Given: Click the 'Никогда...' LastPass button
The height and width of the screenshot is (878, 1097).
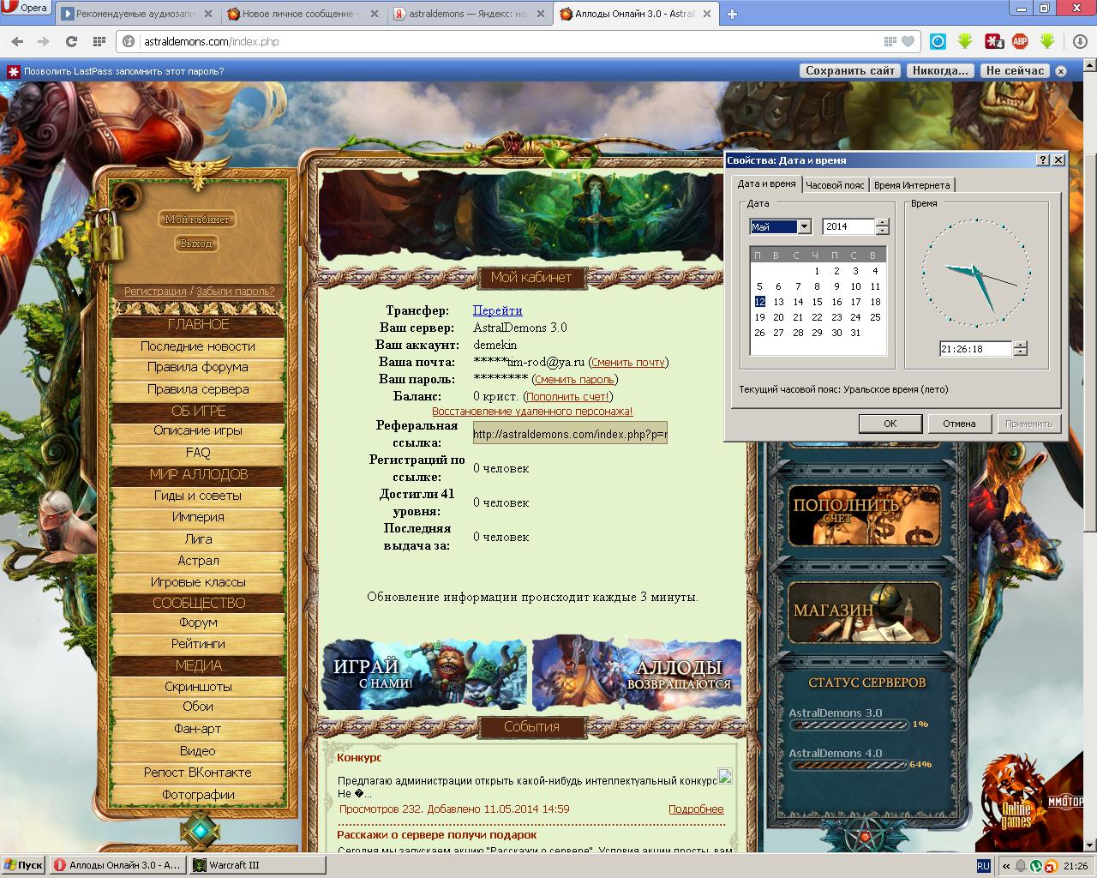Looking at the screenshot, I should (x=940, y=71).
